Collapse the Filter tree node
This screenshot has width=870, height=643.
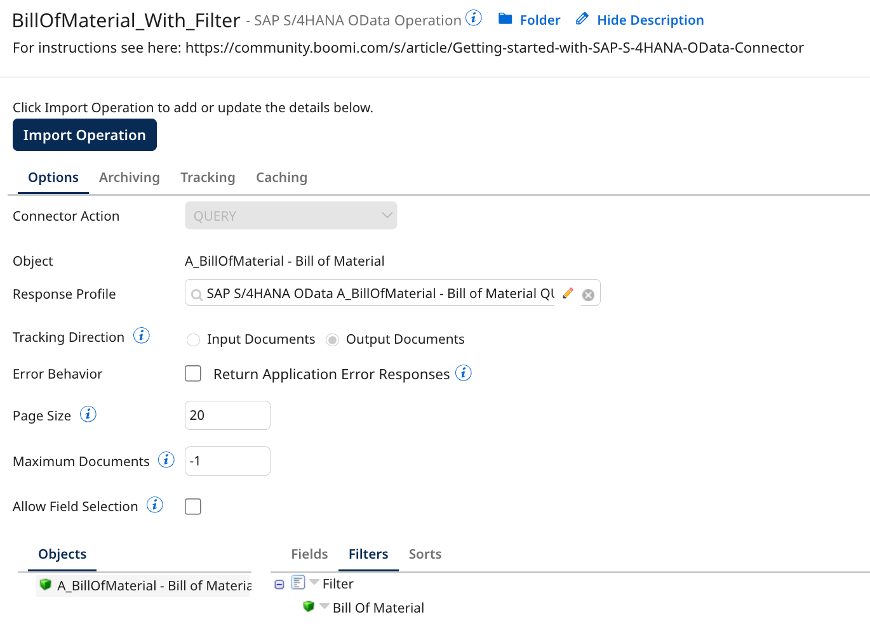point(279,584)
